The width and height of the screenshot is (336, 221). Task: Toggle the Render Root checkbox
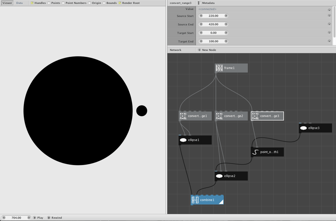(x=120, y=3)
